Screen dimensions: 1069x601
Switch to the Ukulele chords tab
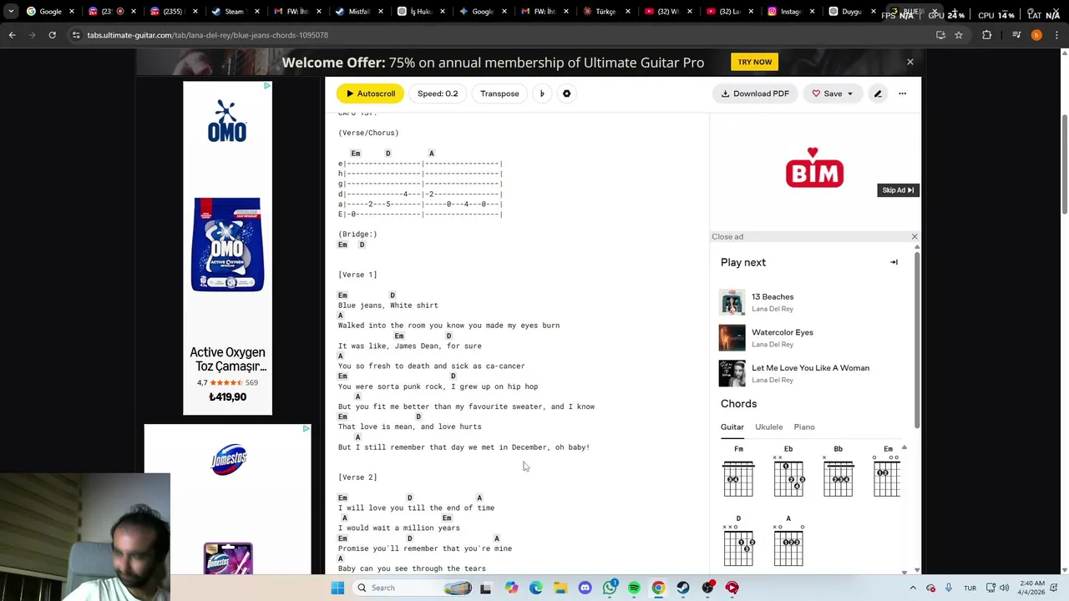pos(769,427)
